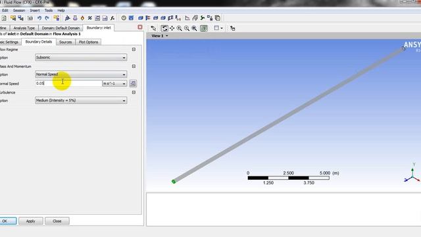Switch to Domain: Default Domain tab
This screenshot has width=421, height=237.
[x=61, y=28]
